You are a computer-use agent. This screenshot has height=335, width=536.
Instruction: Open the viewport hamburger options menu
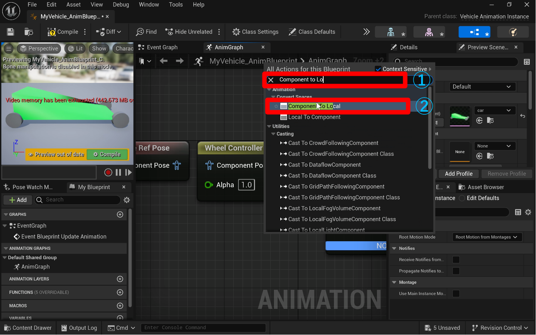tap(9, 49)
